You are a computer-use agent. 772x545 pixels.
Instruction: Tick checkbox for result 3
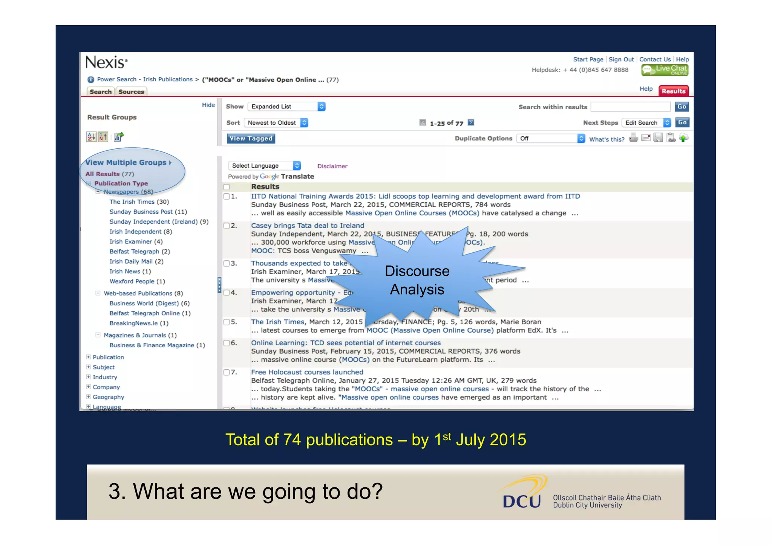click(x=227, y=264)
